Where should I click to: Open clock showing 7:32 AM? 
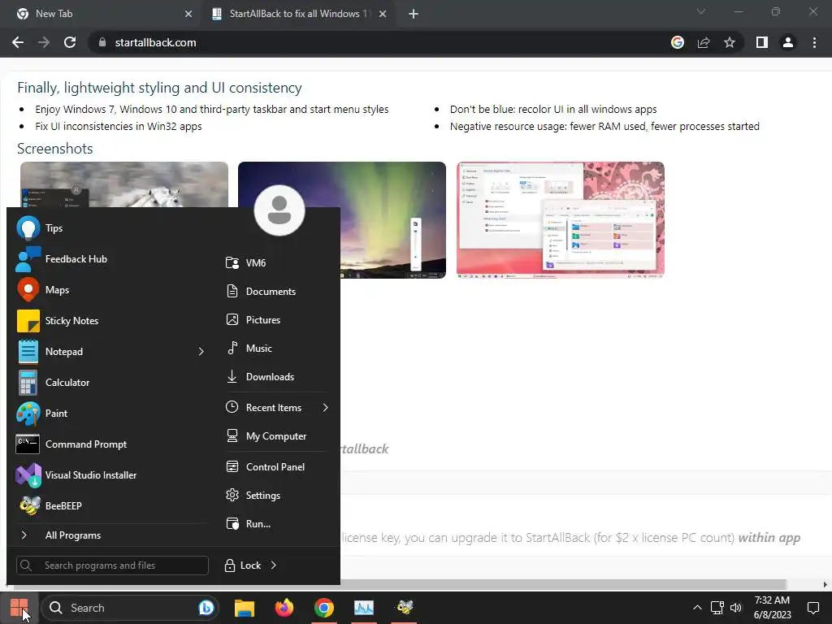point(772,608)
